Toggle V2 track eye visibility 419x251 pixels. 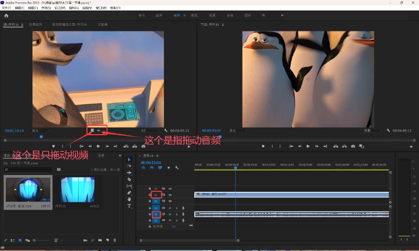pos(170,194)
